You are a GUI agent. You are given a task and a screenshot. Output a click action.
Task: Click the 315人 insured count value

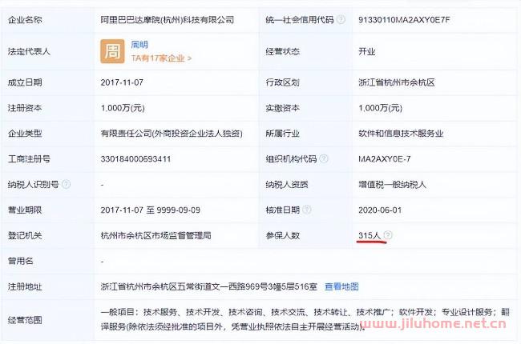(x=370, y=235)
